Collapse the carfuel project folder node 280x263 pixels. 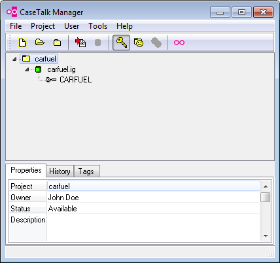tap(14, 59)
